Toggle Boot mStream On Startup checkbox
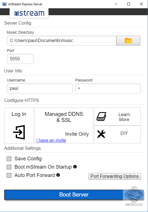 (9, 167)
